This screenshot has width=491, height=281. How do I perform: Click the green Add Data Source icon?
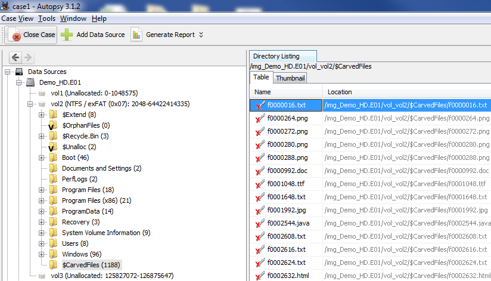point(67,35)
